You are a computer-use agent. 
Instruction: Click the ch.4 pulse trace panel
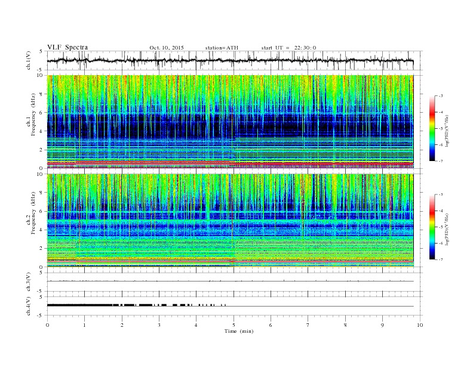click(x=234, y=306)
